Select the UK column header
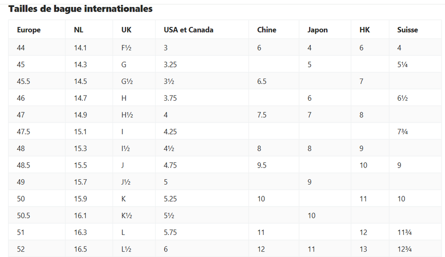This screenshot has width=445, height=257. [x=126, y=30]
